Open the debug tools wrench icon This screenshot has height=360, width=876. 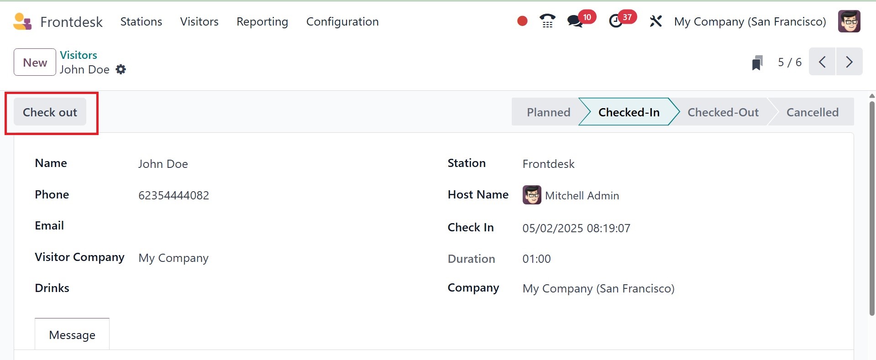pos(656,21)
